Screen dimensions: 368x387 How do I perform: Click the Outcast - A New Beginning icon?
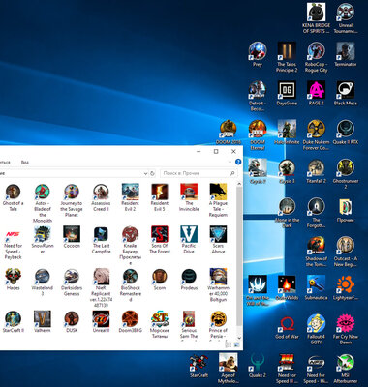tap(346, 252)
